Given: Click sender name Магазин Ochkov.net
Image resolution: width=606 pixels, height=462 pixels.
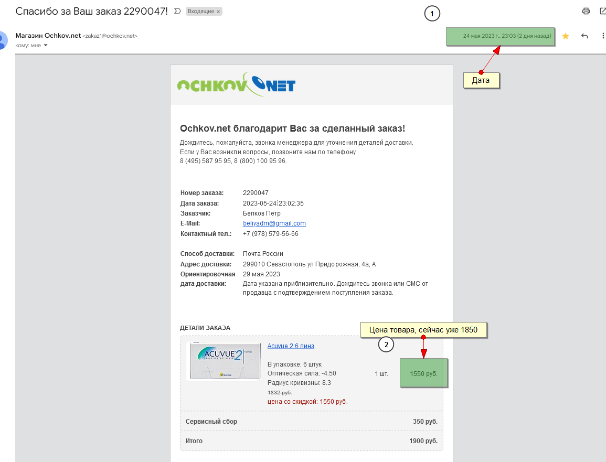Looking at the screenshot, I should coord(48,36).
